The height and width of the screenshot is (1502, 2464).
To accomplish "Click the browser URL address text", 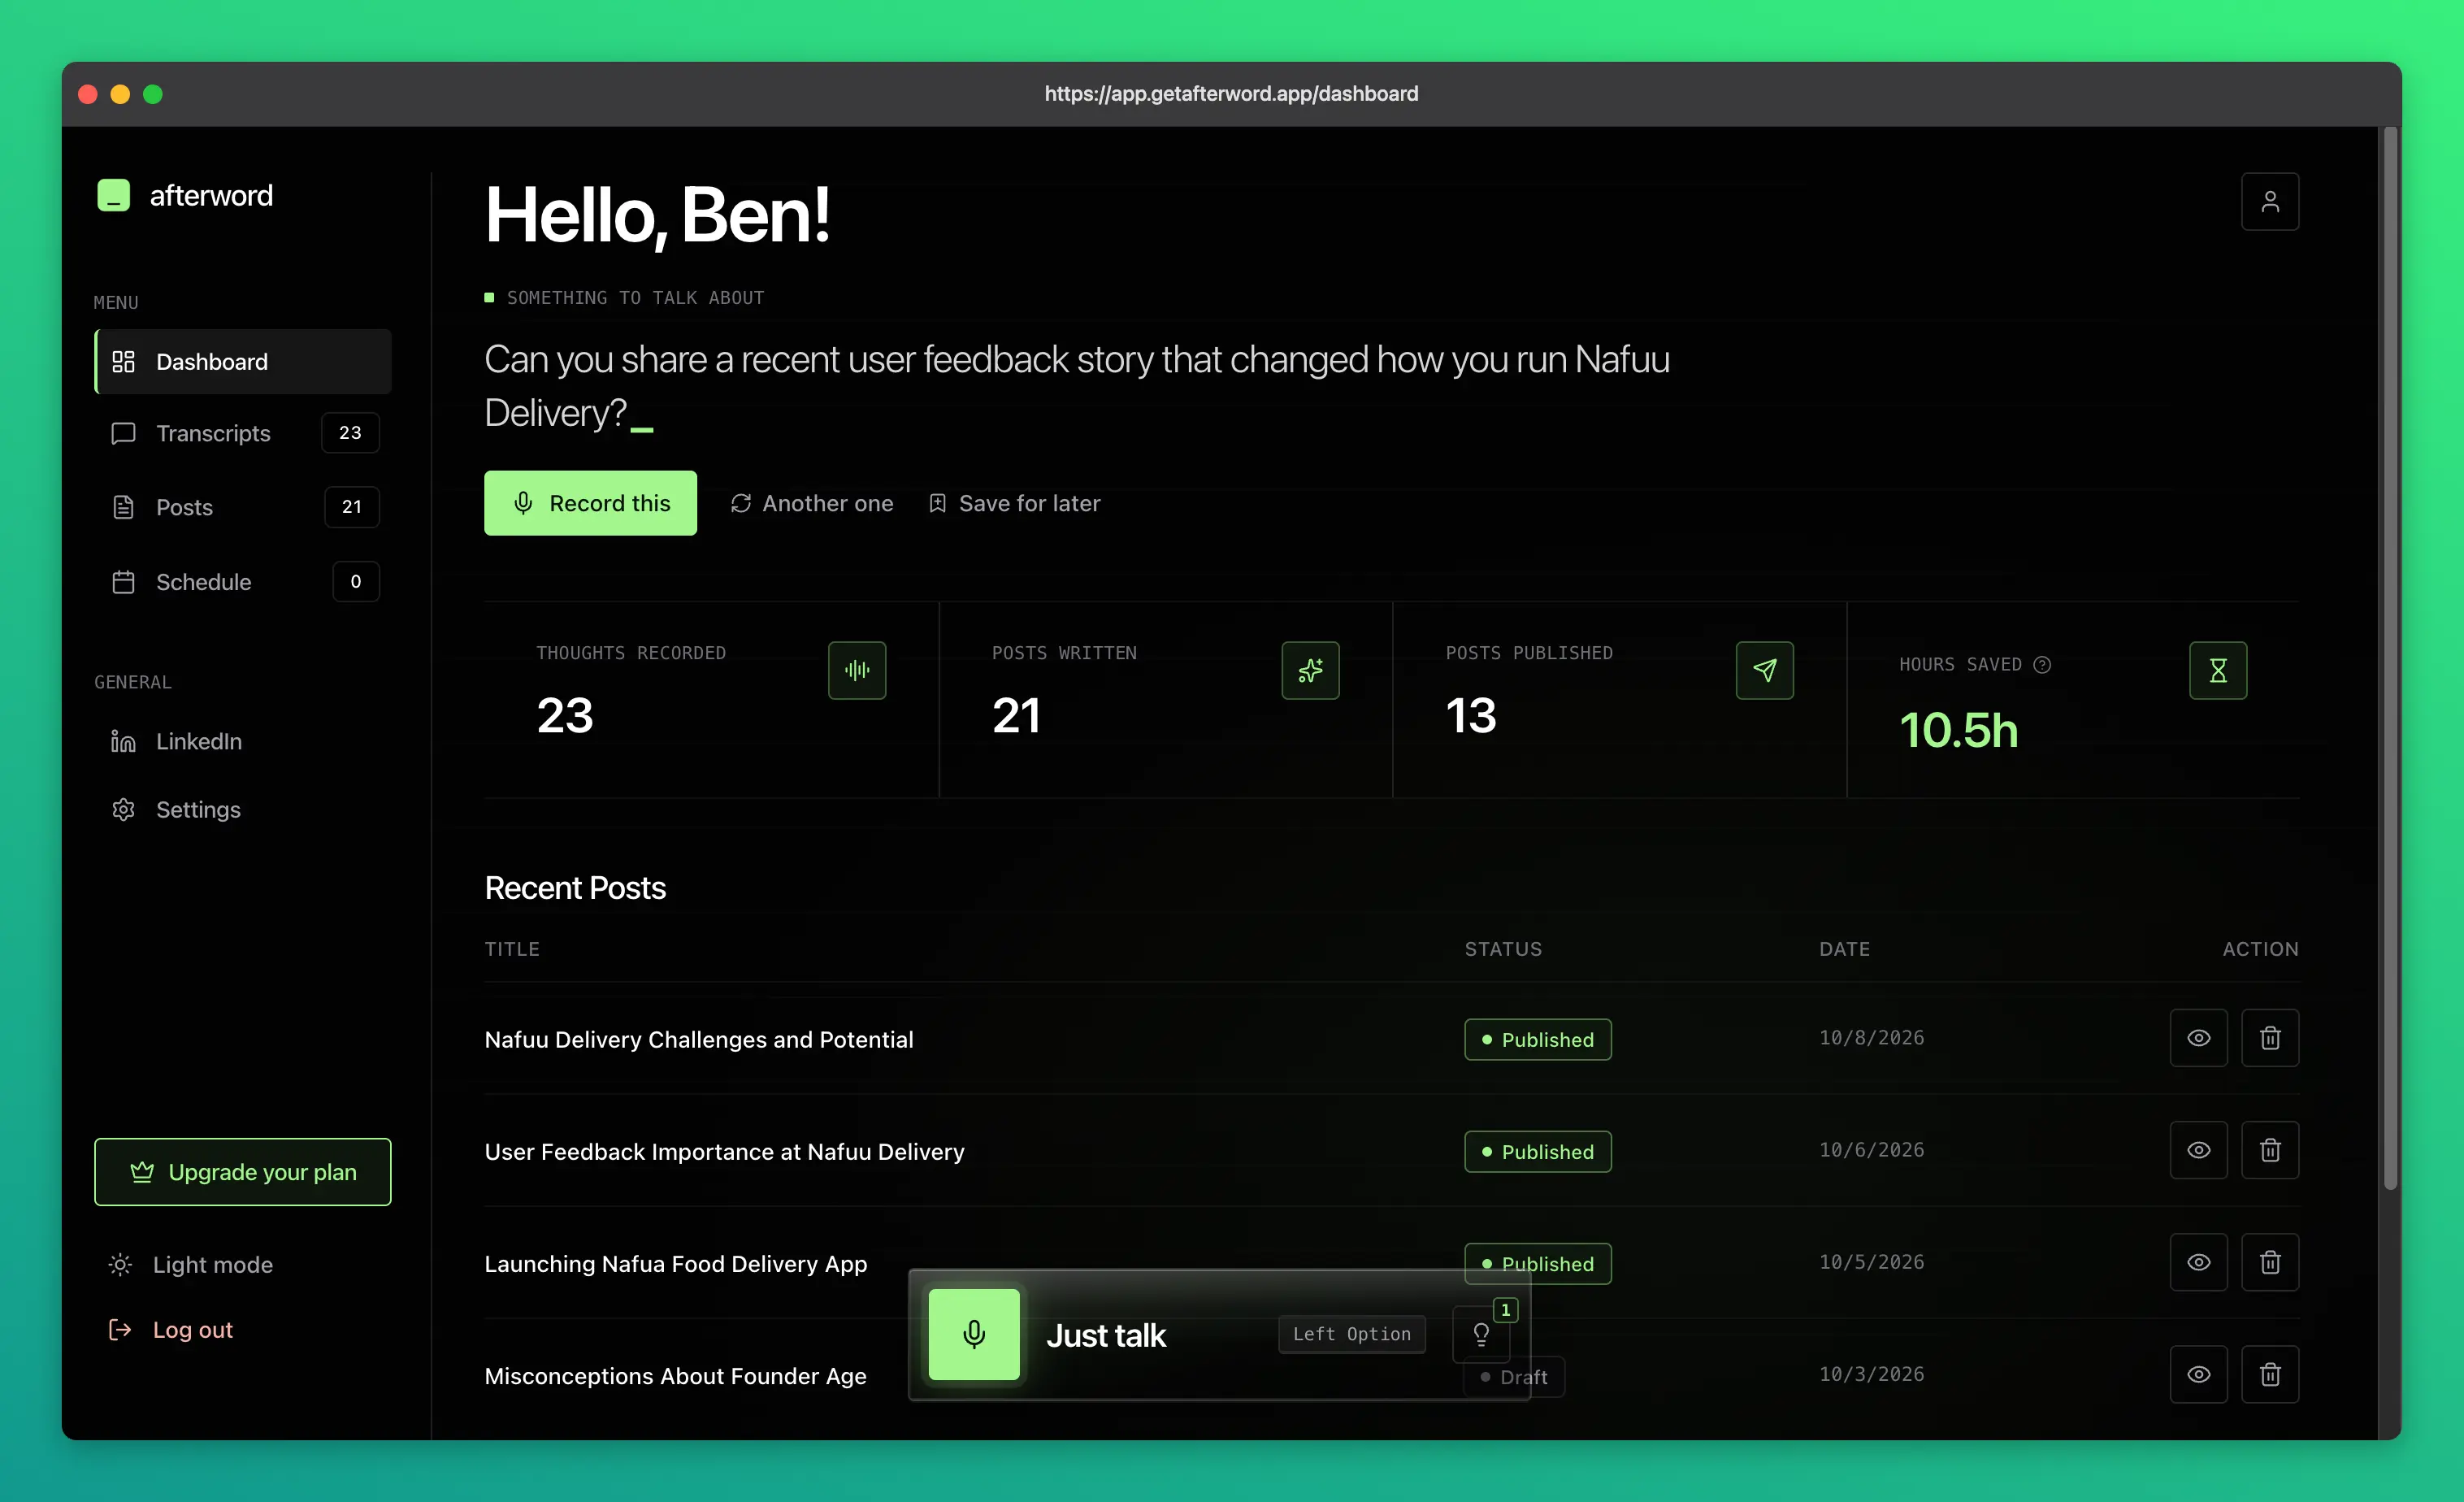I will [1231, 93].
